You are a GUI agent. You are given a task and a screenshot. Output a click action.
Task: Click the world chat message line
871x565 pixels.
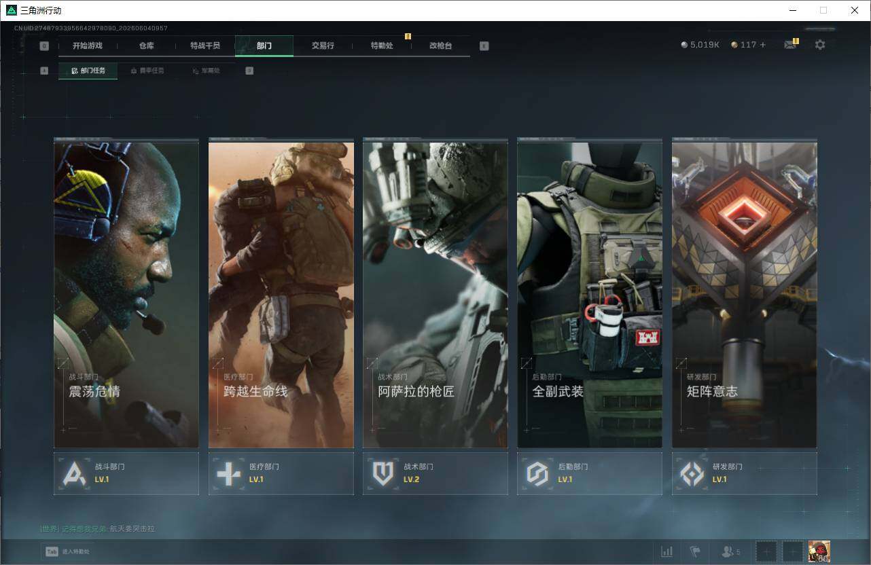97,529
